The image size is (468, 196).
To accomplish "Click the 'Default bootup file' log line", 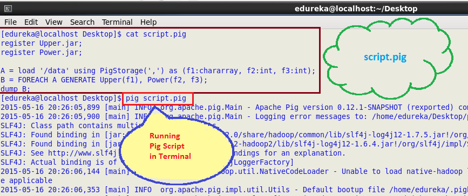I will 234,190.
